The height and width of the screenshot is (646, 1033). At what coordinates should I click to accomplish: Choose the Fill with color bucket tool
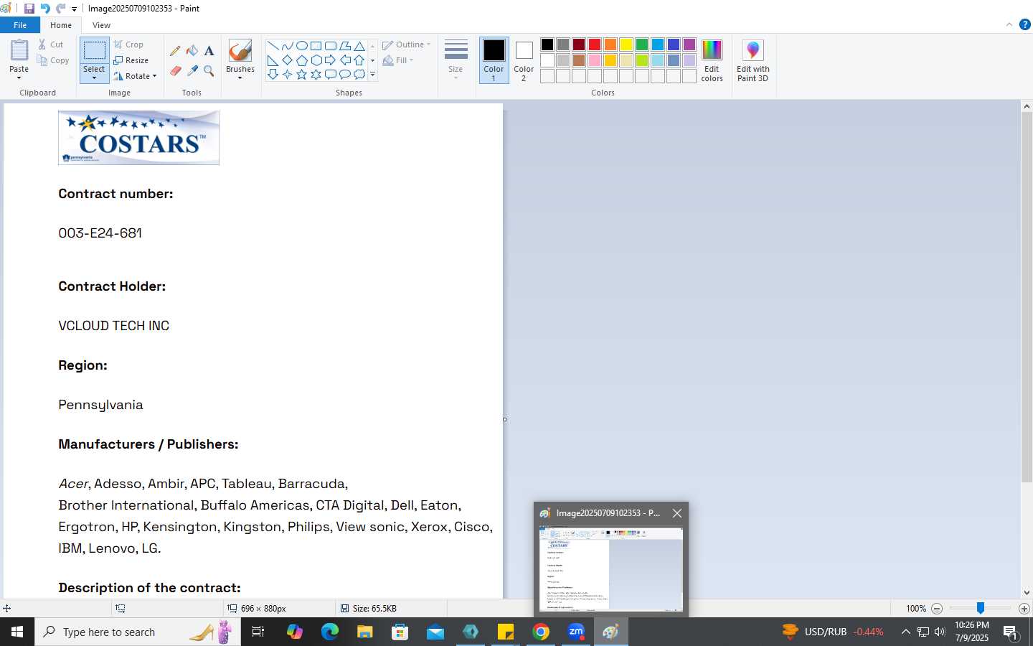pos(192,51)
